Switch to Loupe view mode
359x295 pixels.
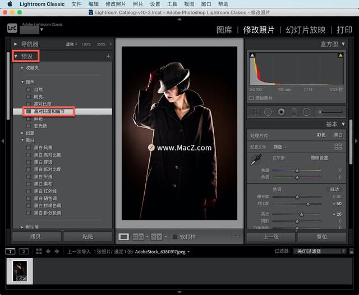point(123,237)
